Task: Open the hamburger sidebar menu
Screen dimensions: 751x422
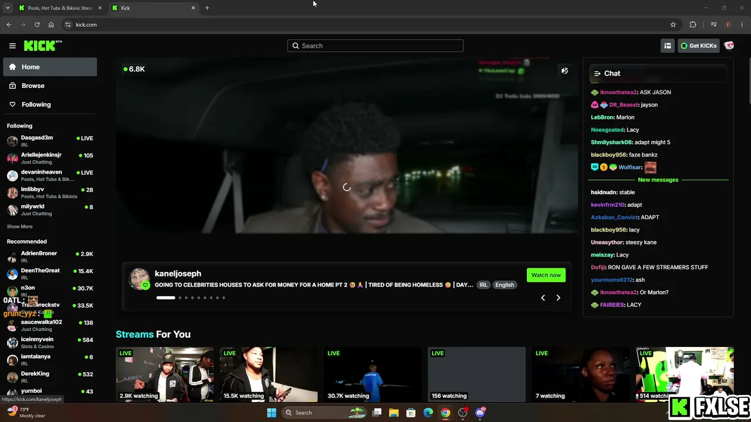Action: [x=12, y=46]
